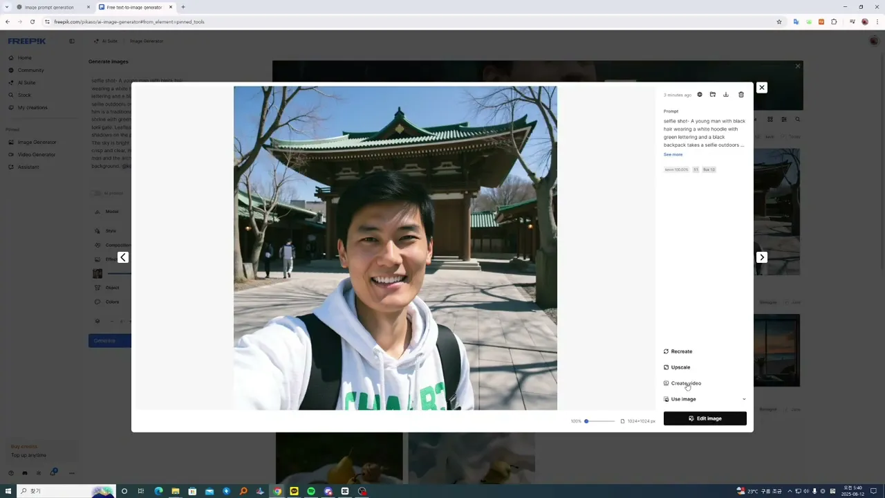Screen dimensions: 885x498
Task: Click the black Edit image button
Action: (705, 418)
